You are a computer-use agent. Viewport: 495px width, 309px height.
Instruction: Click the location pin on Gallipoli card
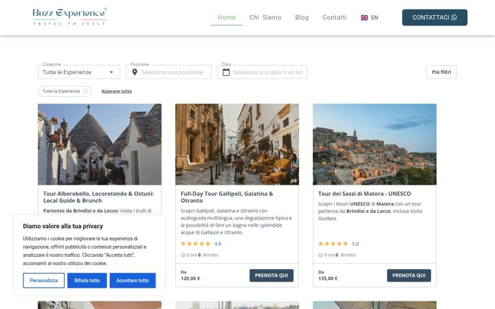coord(199,255)
